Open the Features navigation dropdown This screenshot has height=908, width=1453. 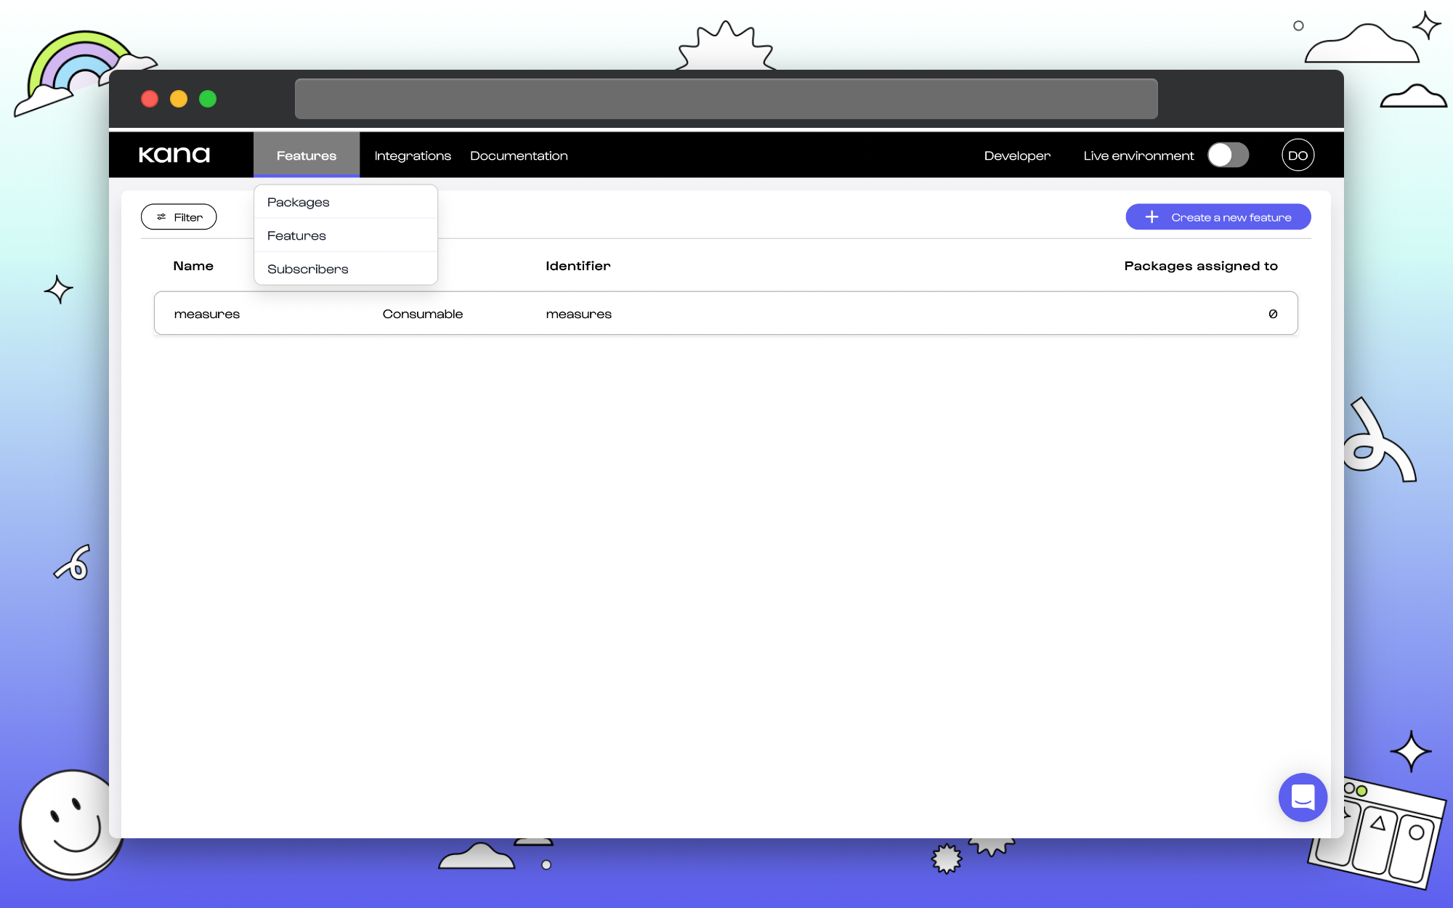click(x=306, y=155)
